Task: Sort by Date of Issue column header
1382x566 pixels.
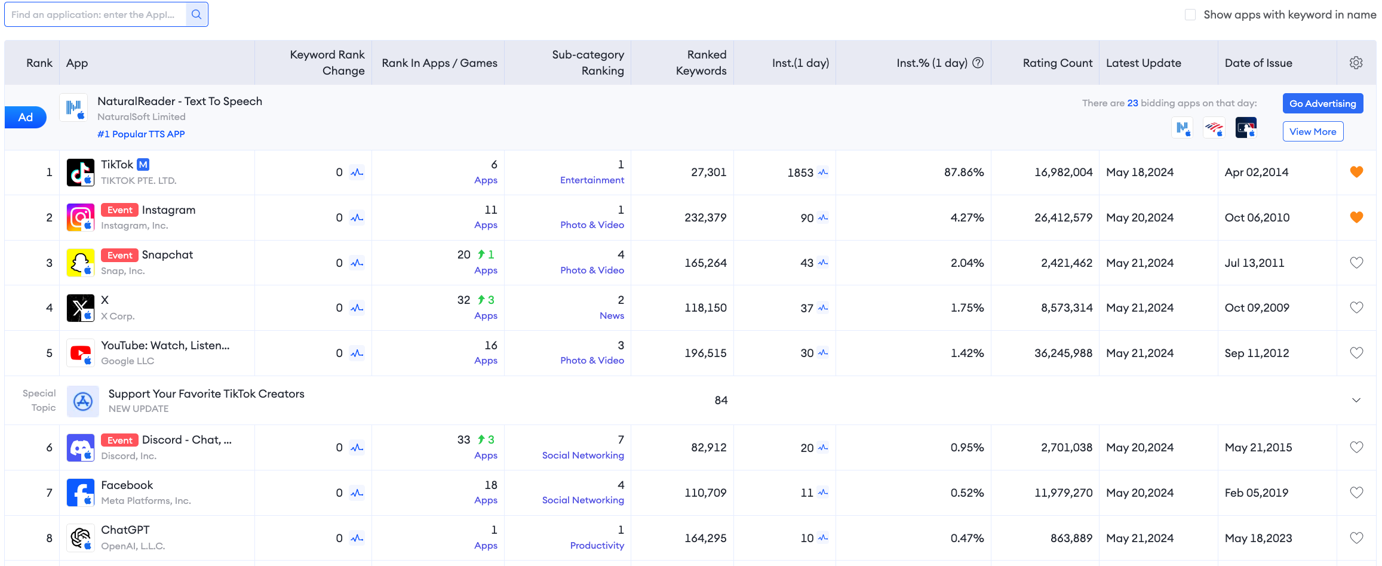Action: coord(1258,63)
